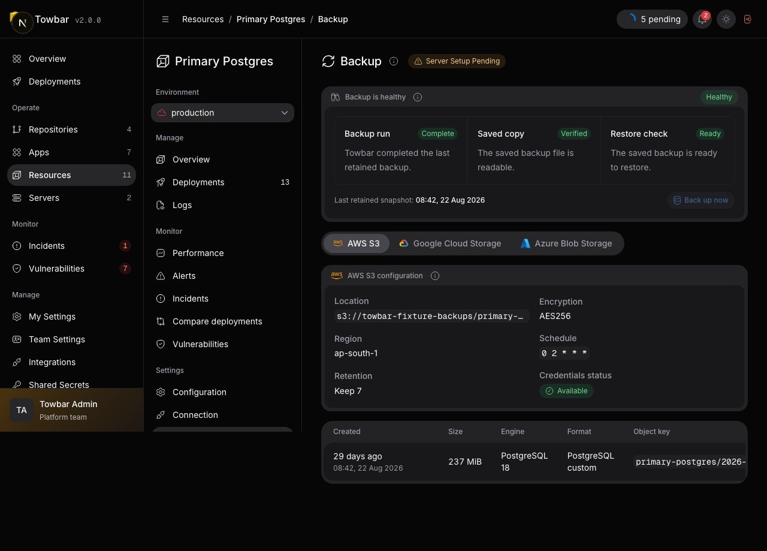Image resolution: width=767 pixels, height=551 pixels.
Task: Click the Keep 7 retention value
Action: click(x=348, y=391)
